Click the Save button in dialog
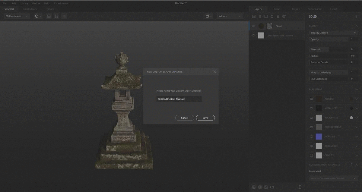Image resolution: width=362 pixels, height=192 pixels. [x=205, y=118]
